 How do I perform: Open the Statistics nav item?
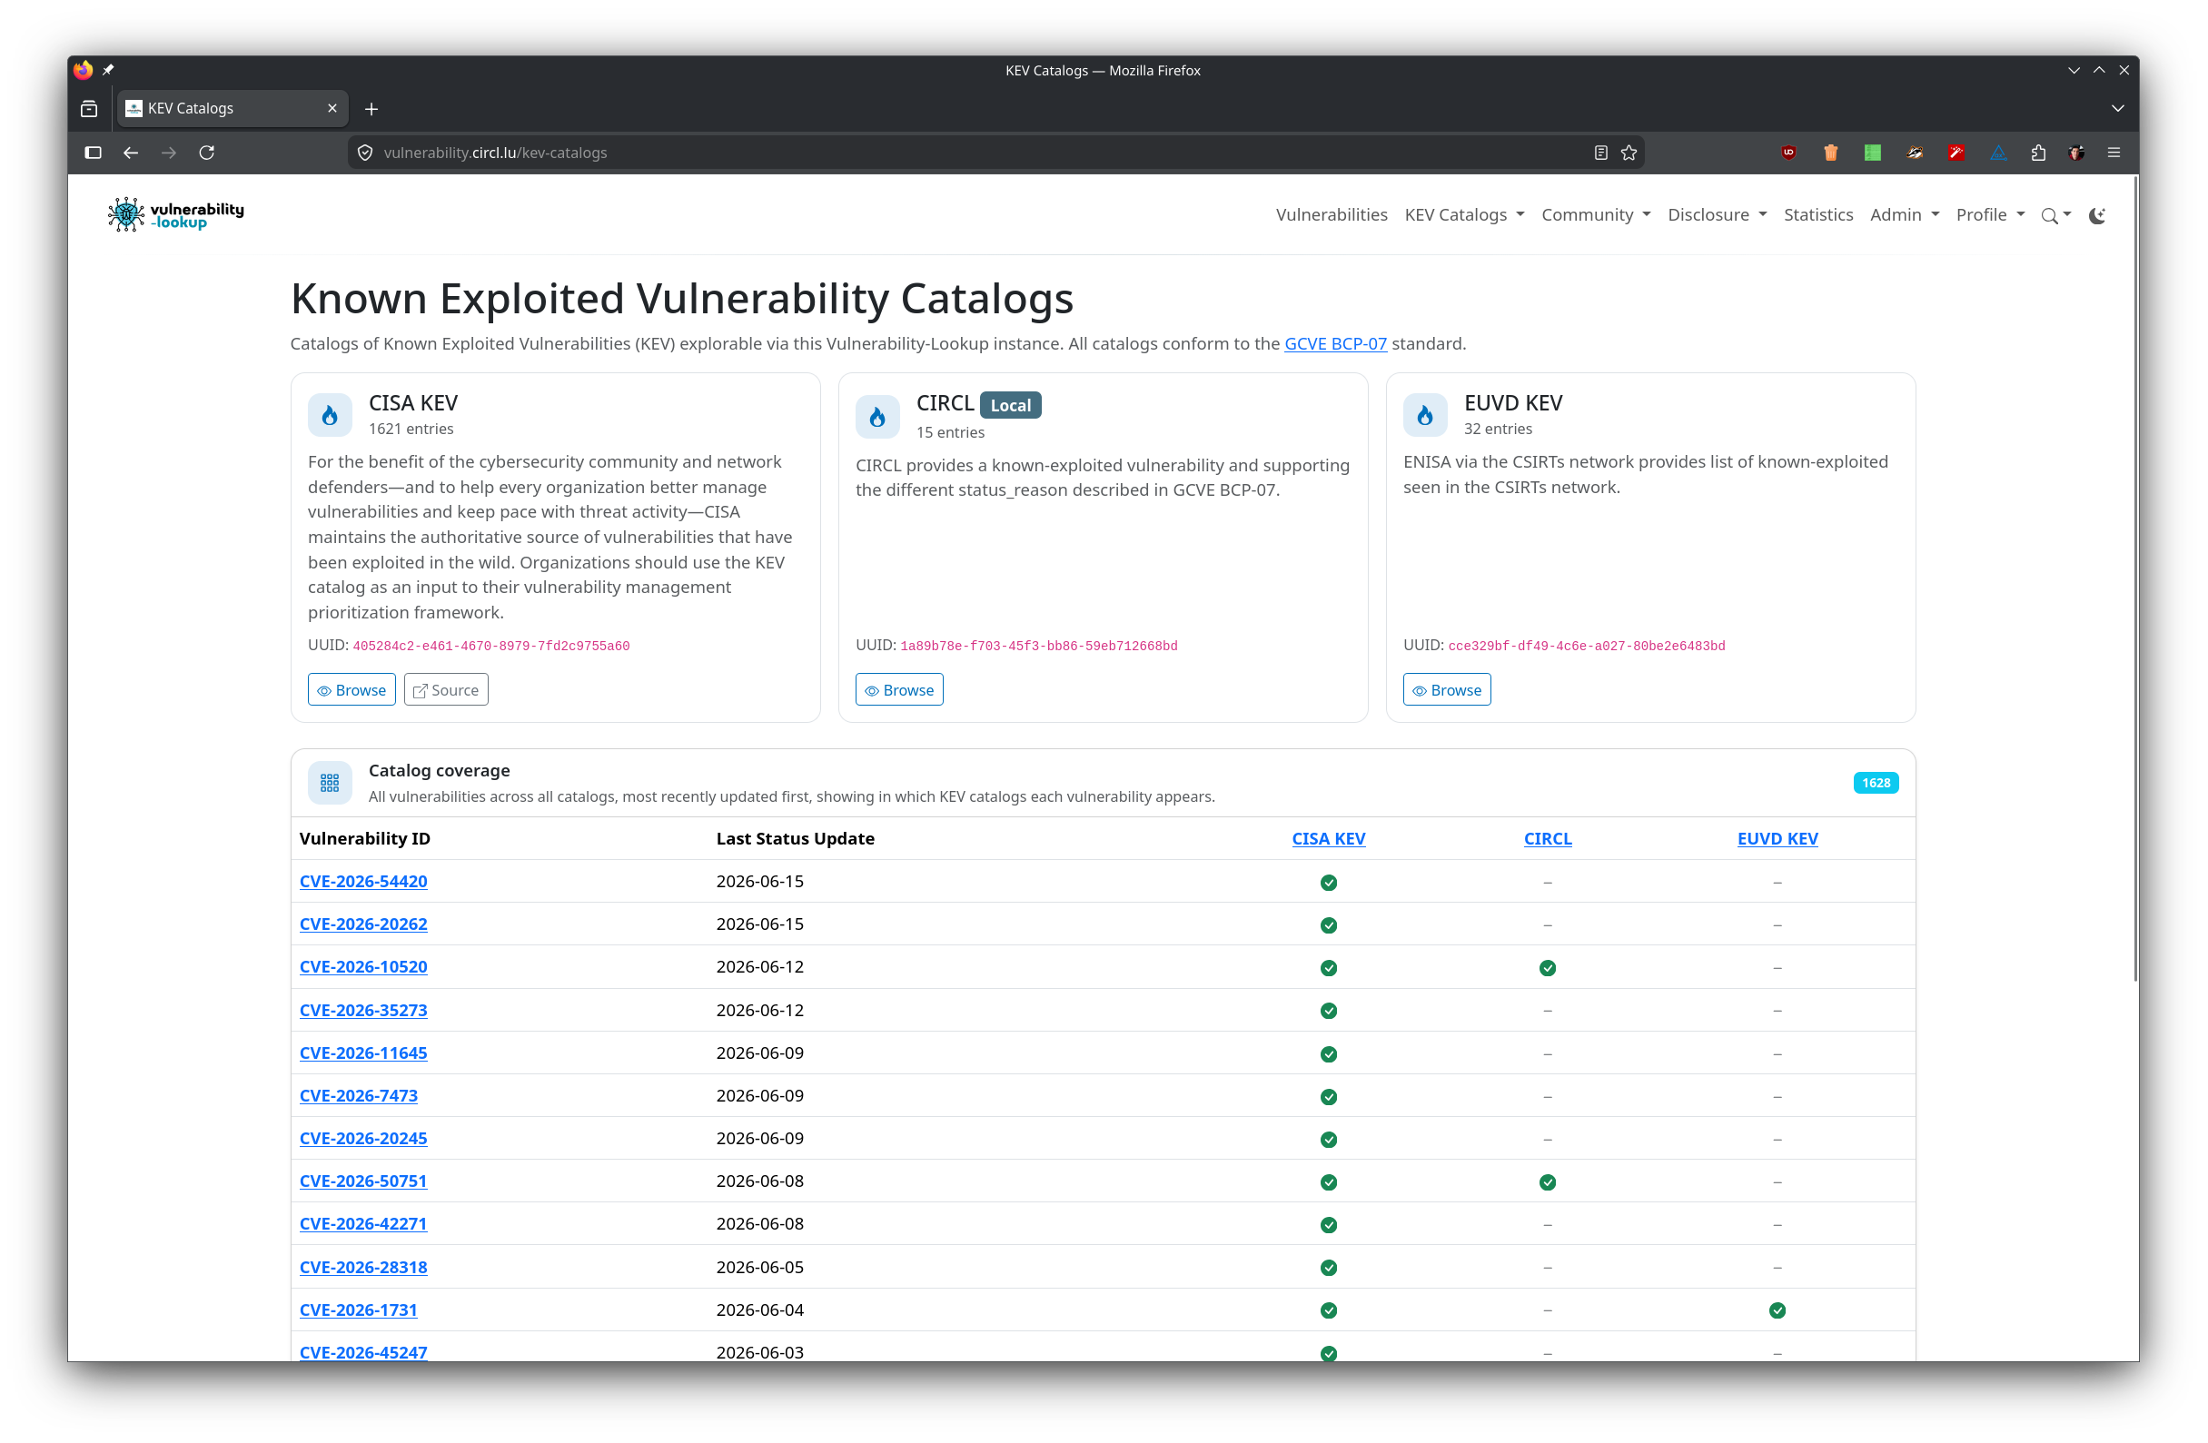(1817, 214)
